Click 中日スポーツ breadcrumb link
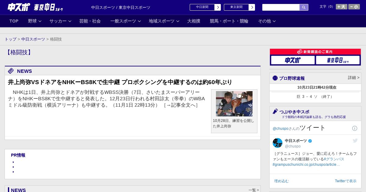 [x=33, y=39]
